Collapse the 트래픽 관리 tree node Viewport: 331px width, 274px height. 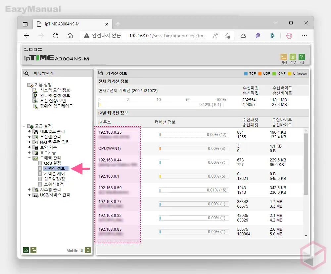(29, 158)
